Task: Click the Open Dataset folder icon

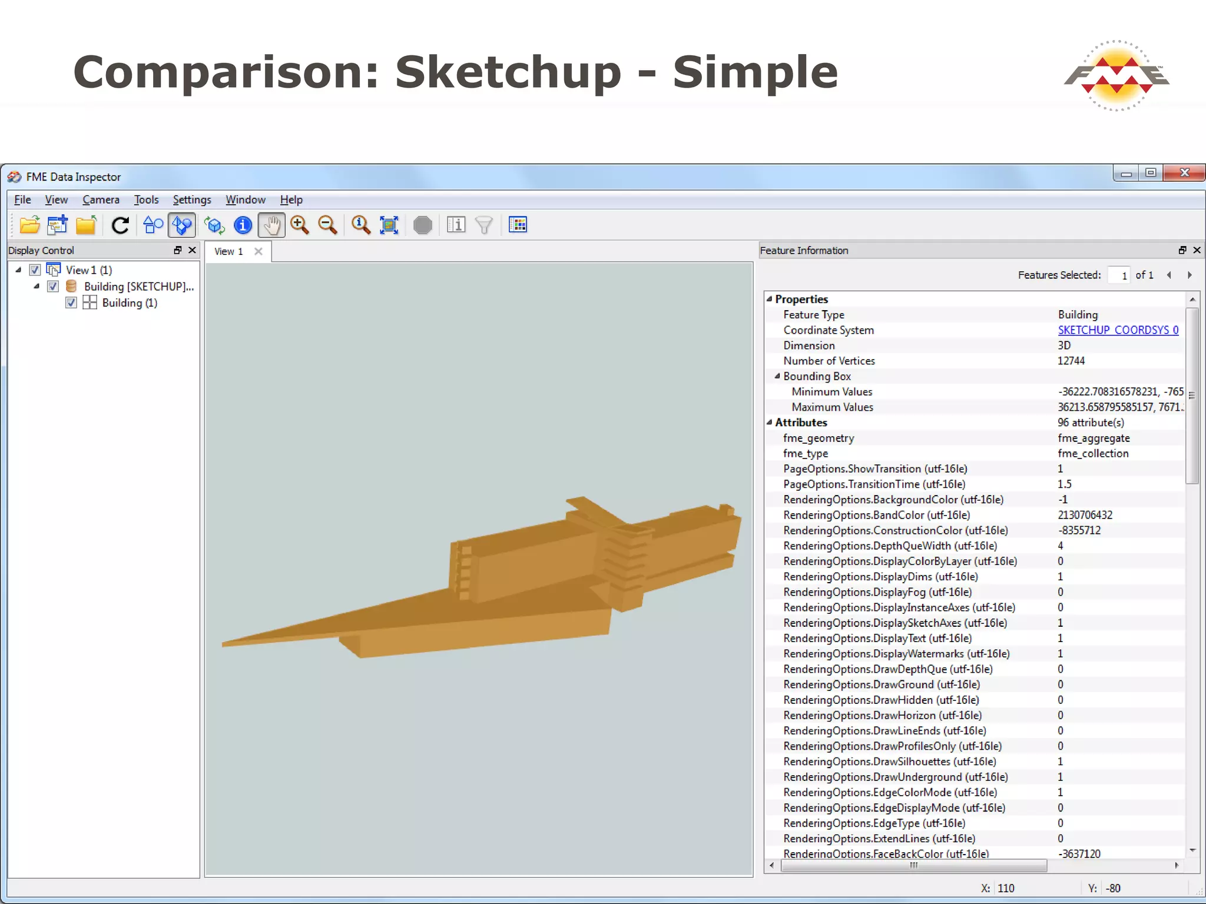Action: click(29, 225)
